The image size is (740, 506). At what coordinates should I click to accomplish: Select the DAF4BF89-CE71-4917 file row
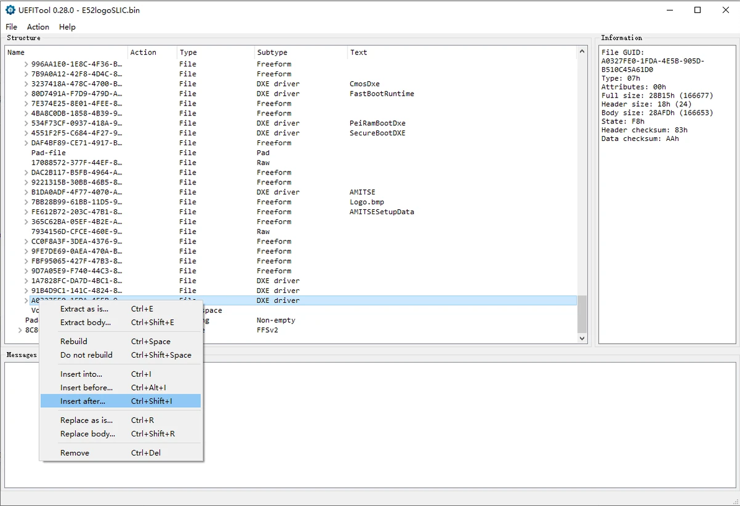292,143
